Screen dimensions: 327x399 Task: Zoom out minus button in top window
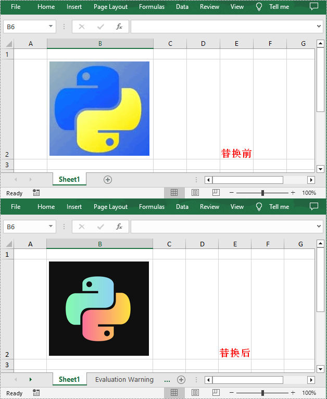pos(231,193)
